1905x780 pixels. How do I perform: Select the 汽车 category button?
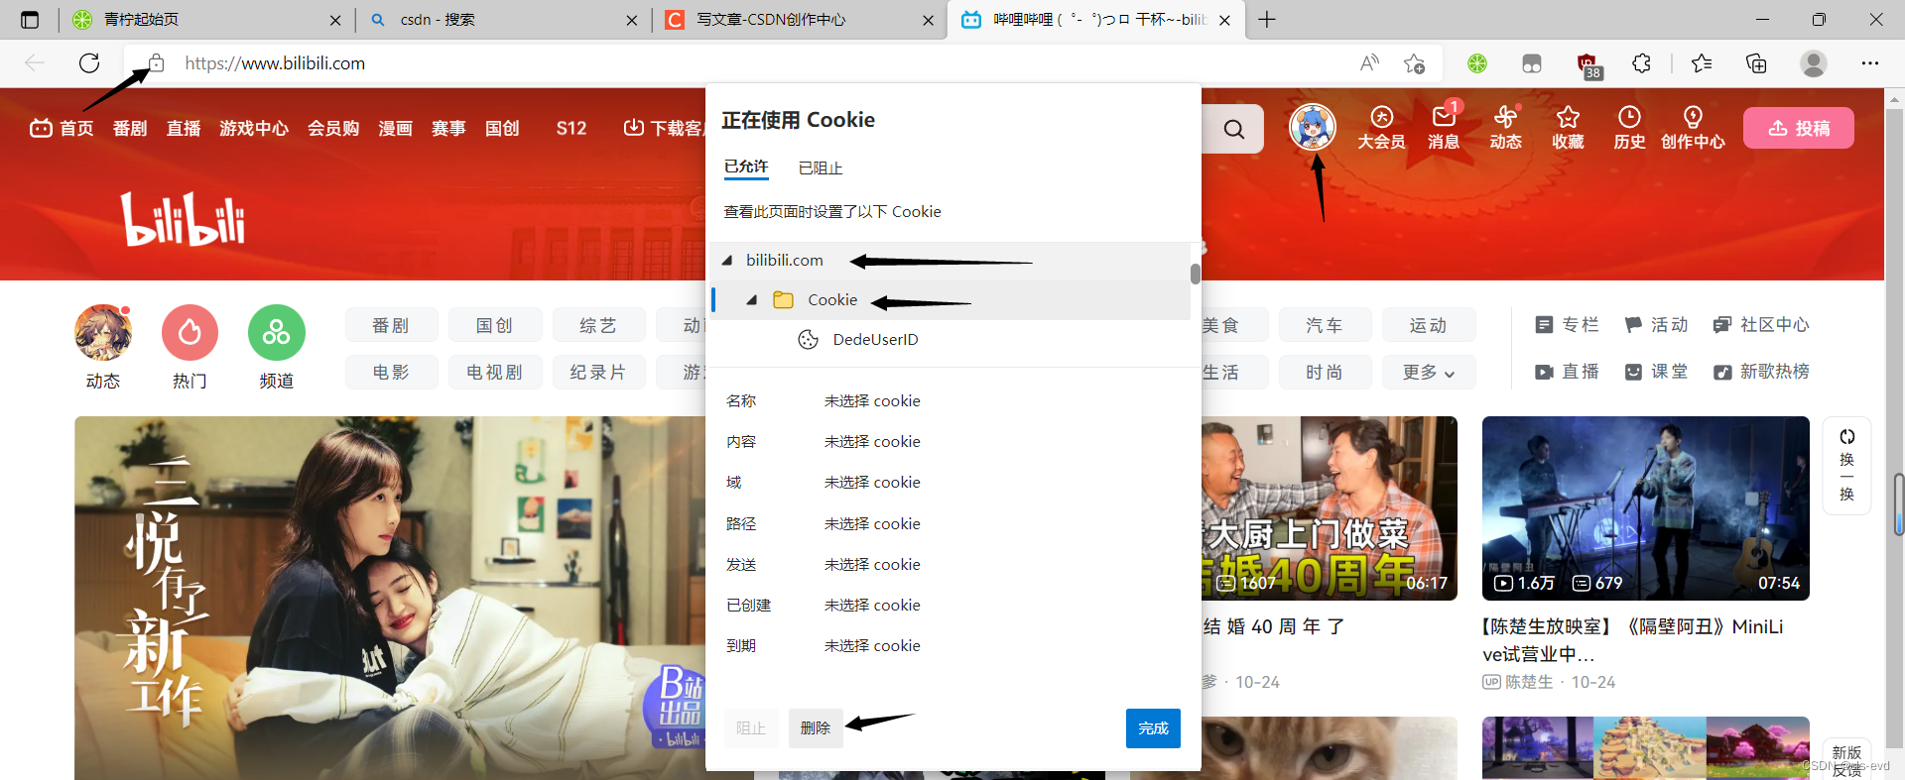[x=1325, y=325]
